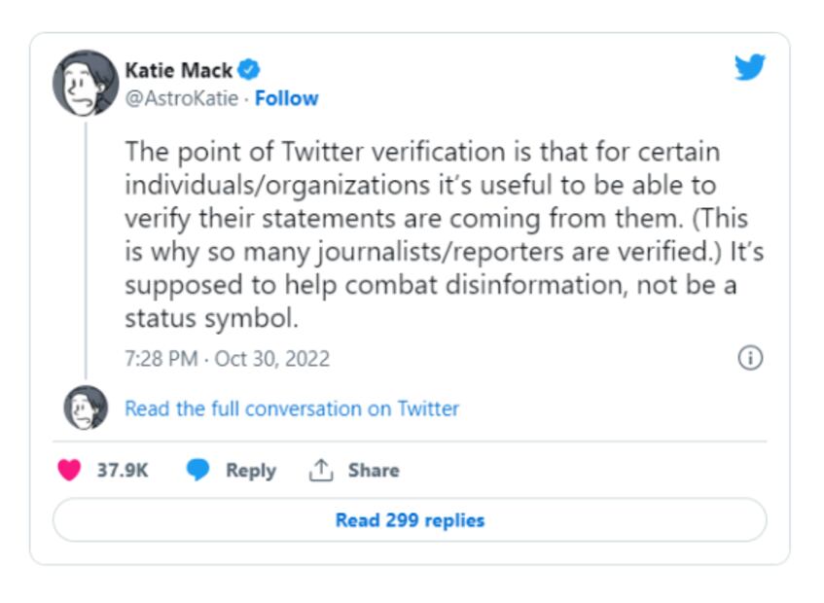Click Read 299 replies
824x603 pixels.
pos(412,520)
